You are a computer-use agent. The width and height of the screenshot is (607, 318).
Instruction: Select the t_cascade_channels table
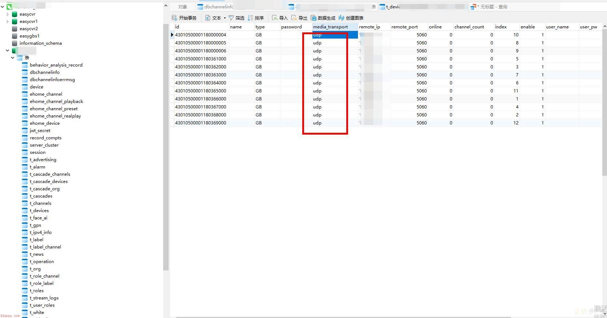50,174
